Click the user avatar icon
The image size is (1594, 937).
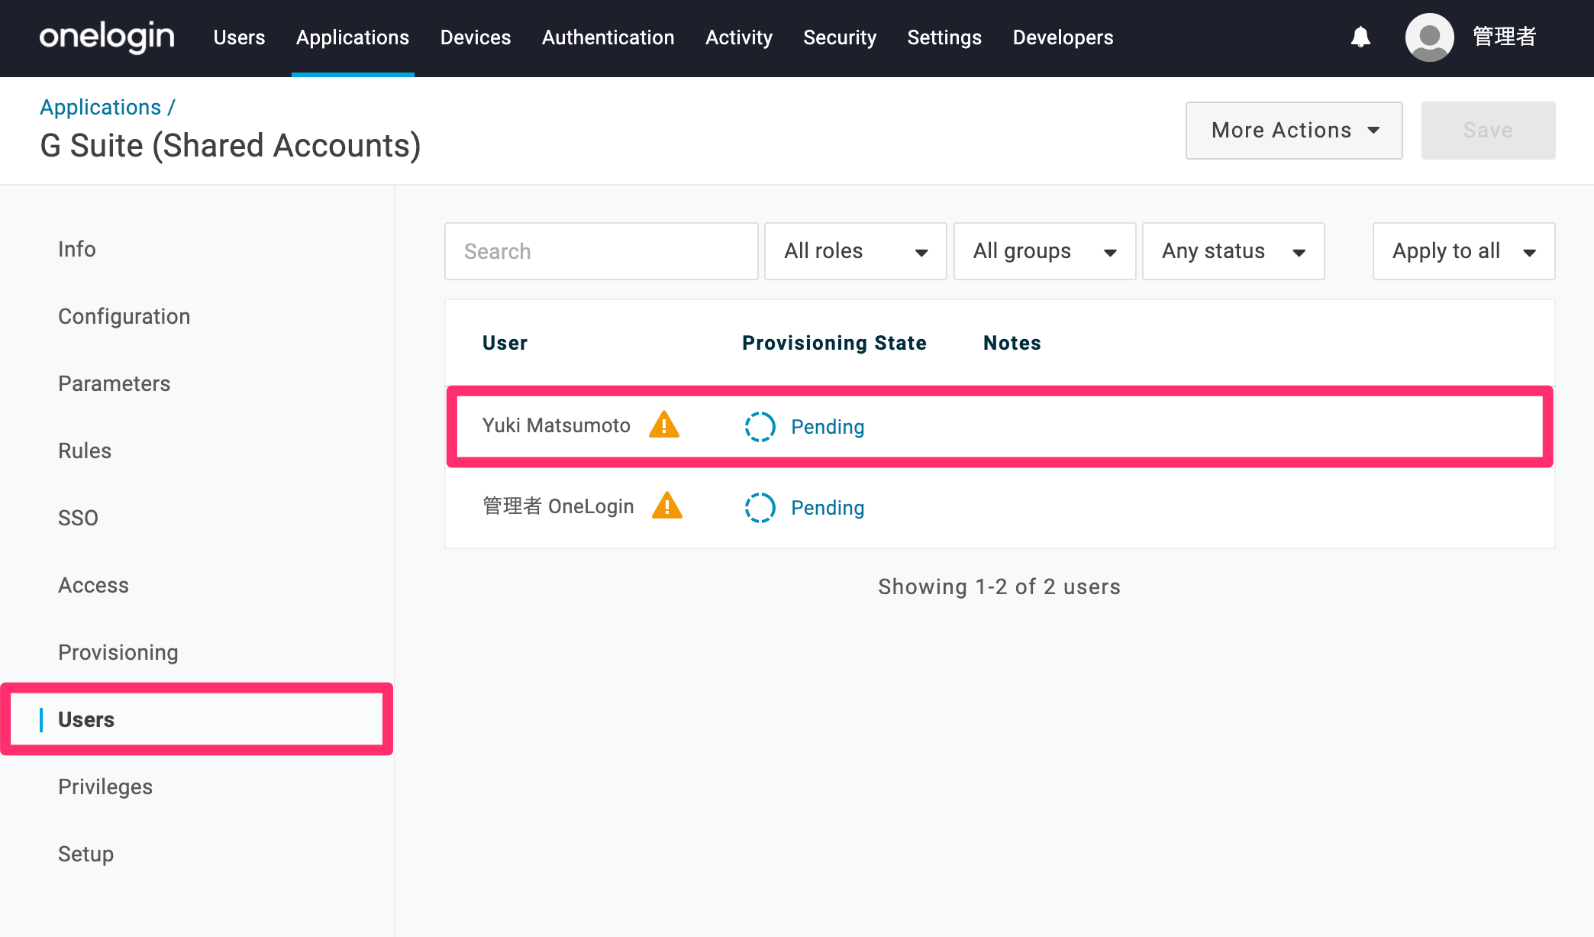[x=1429, y=37]
